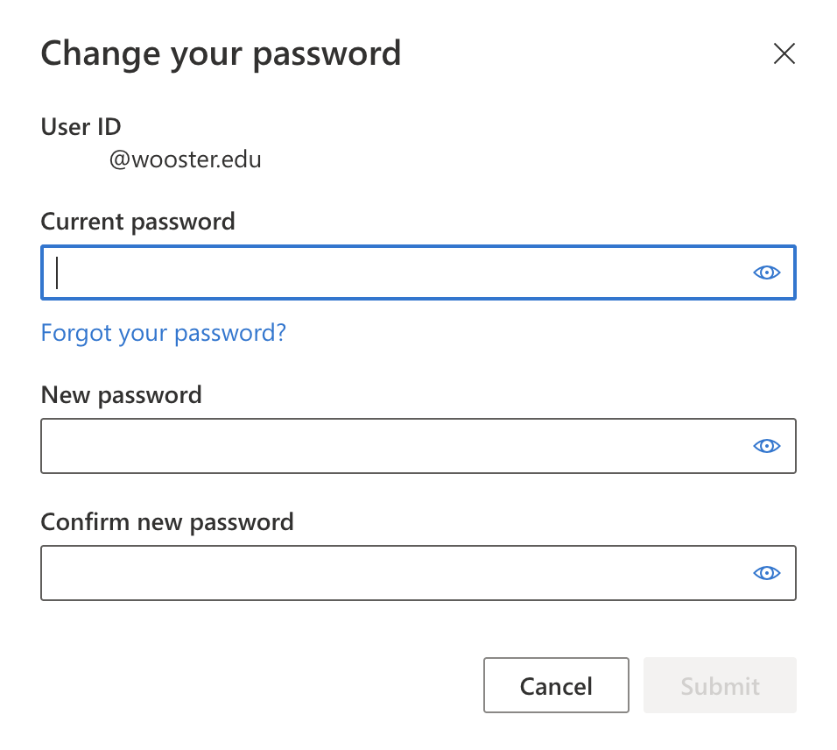Focus the Current password input field

pyautogui.click(x=418, y=272)
